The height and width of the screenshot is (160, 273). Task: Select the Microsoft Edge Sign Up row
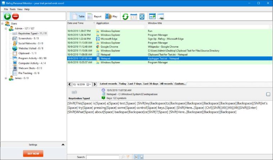coord(170,39)
